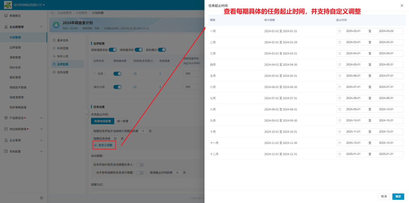Click the sidebar collapse icon at bottom
The height and width of the screenshot is (203, 409).
coord(41,198)
